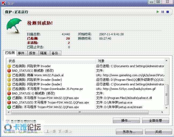174x137 pixels.
Task: Pause protection with the pause icon
Action: tap(163, 12)
